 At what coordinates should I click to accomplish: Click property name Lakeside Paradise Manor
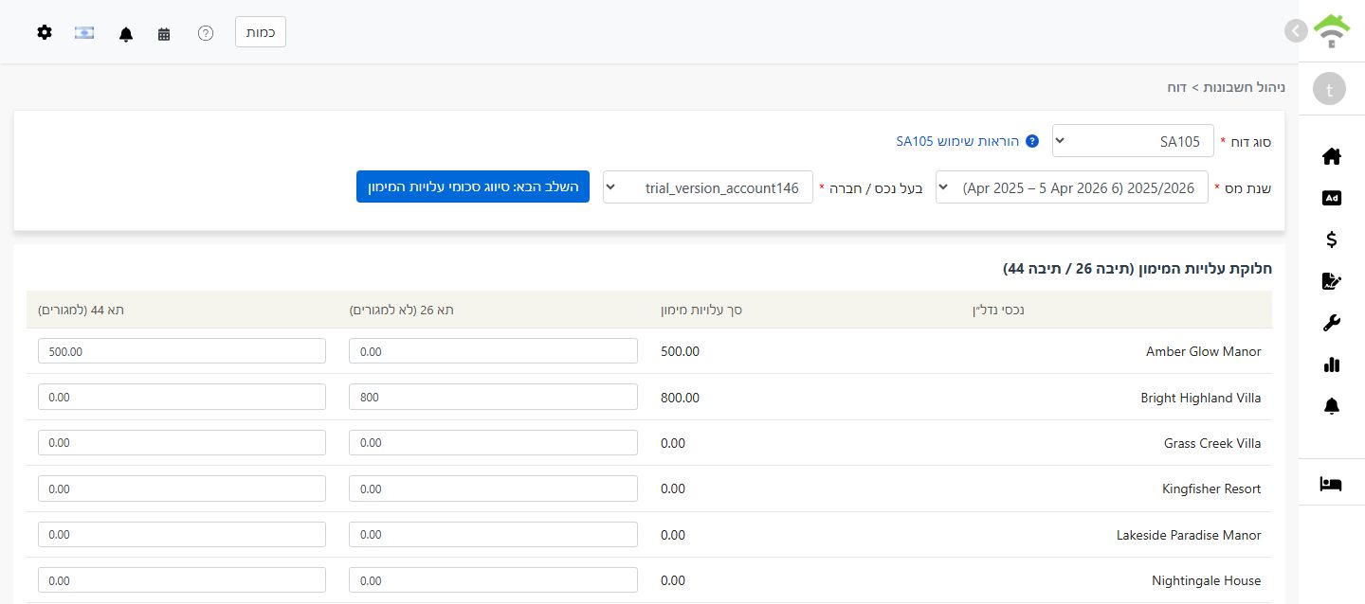(1189, 535)
